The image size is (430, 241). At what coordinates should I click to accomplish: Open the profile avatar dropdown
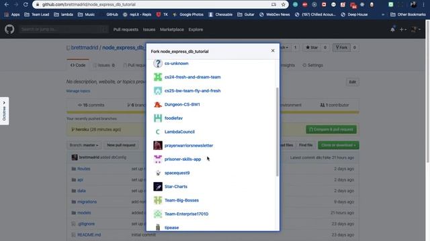pos(415,29)
